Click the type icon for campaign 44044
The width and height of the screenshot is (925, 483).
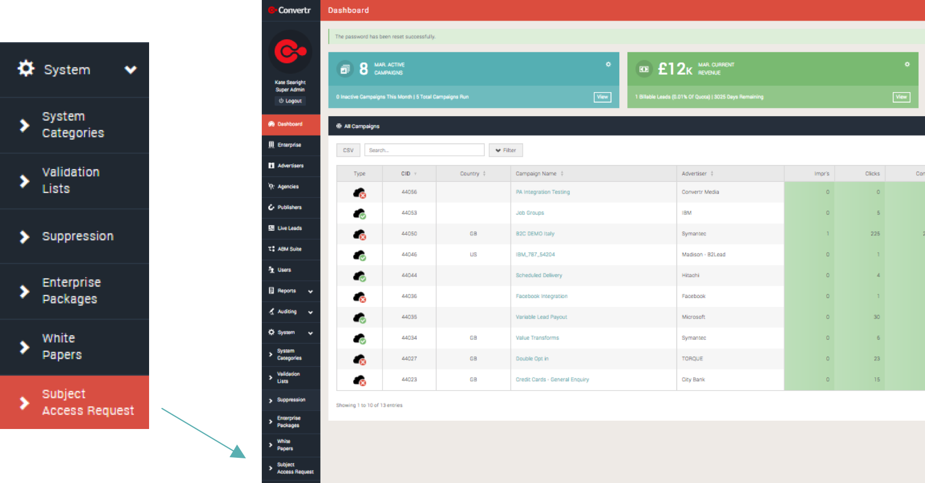(x=359, y=275)
